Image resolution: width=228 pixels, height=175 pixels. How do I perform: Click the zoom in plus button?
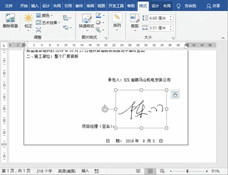tap(207, 171)
